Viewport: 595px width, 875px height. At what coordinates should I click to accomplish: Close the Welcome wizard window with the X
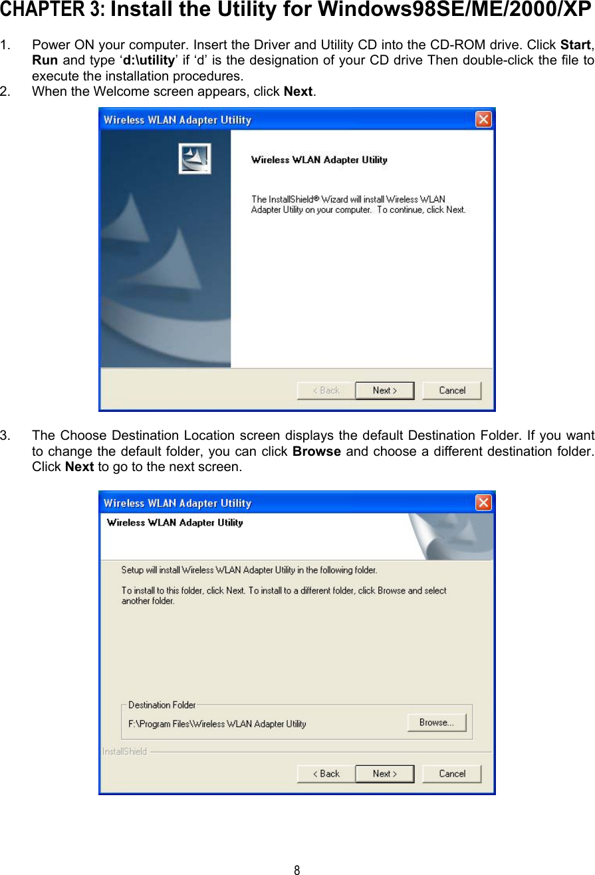click(483, 120)
